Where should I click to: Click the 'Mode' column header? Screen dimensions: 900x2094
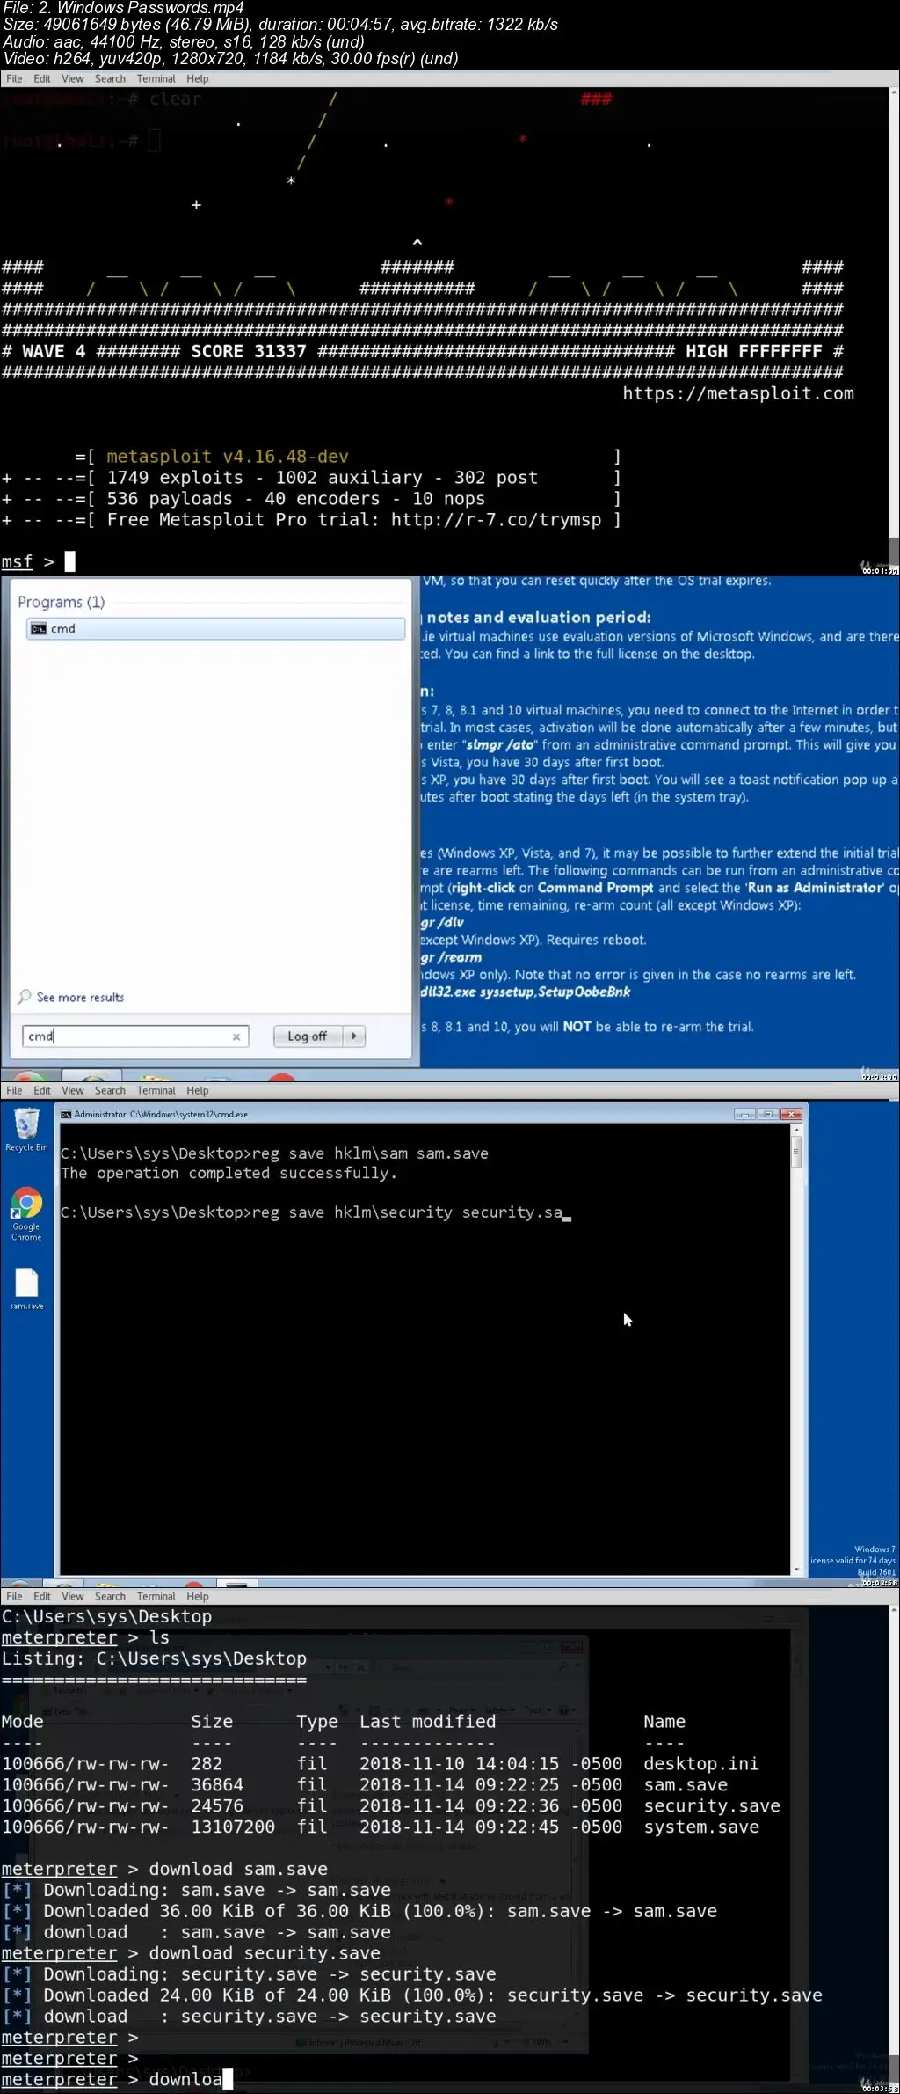pos(22,1721)
